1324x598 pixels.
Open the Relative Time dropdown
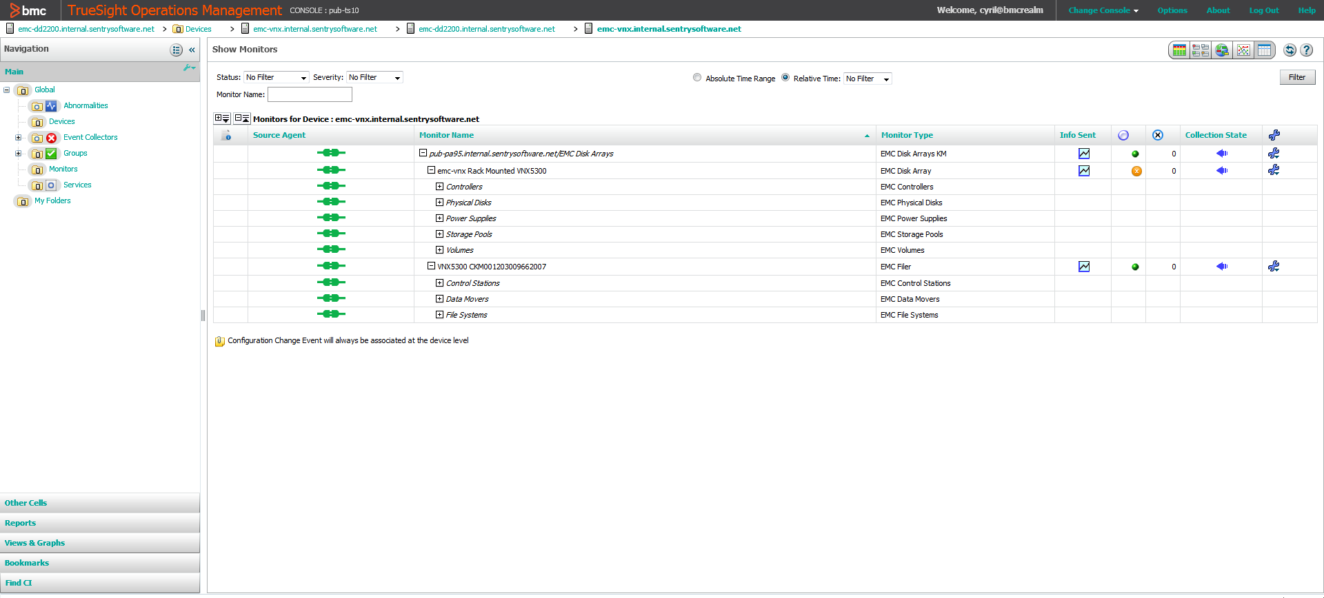867,79
